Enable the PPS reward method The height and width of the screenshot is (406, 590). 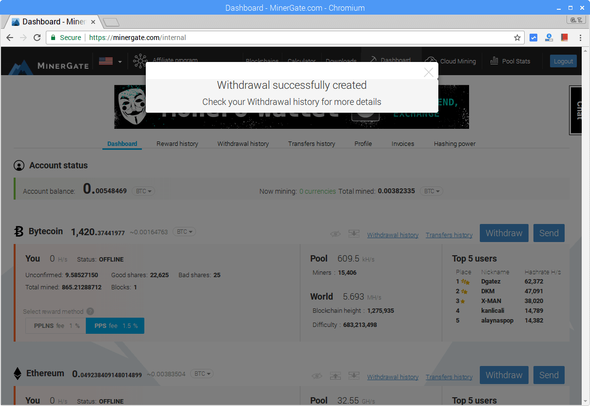tap(115, 325)
